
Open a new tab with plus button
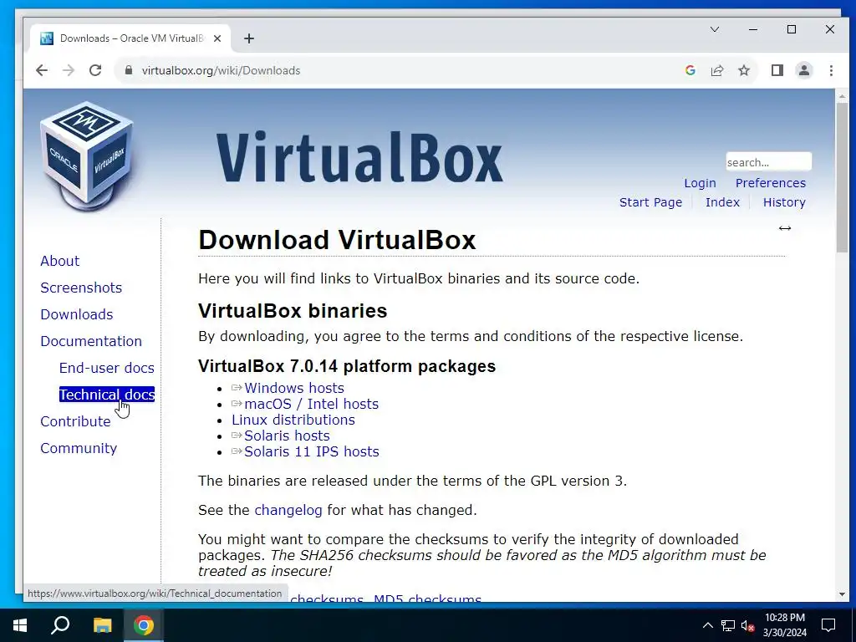tap(249, 38)
